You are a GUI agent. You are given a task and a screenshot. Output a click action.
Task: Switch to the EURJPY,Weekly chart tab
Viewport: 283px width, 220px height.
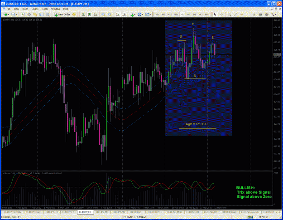click(13, 212)
